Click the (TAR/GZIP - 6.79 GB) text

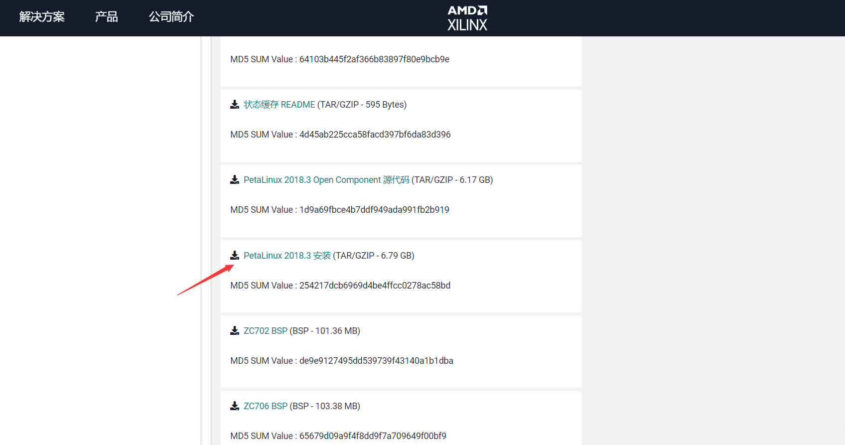pyautogui.click(x=374, y=256)
